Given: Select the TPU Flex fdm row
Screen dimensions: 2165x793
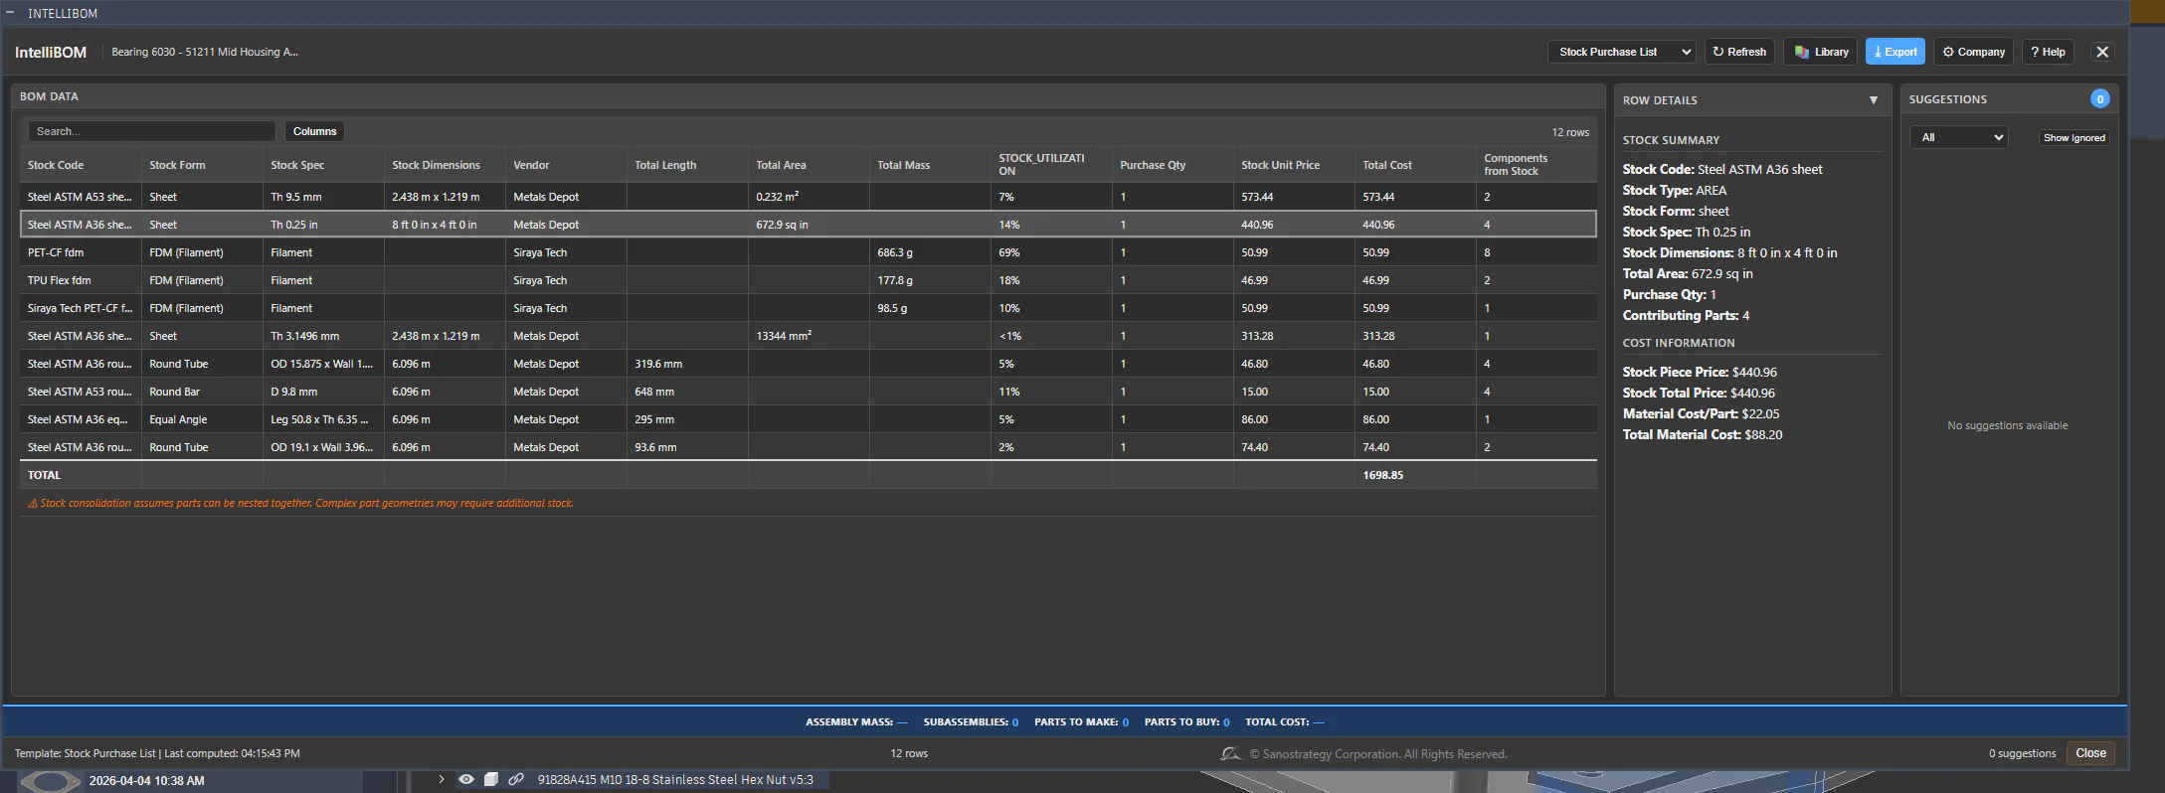Looking at the screenshot, I should (809, 280).
